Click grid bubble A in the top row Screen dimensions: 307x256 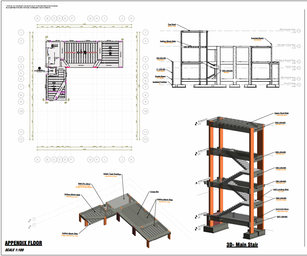(x=37, y=19)
